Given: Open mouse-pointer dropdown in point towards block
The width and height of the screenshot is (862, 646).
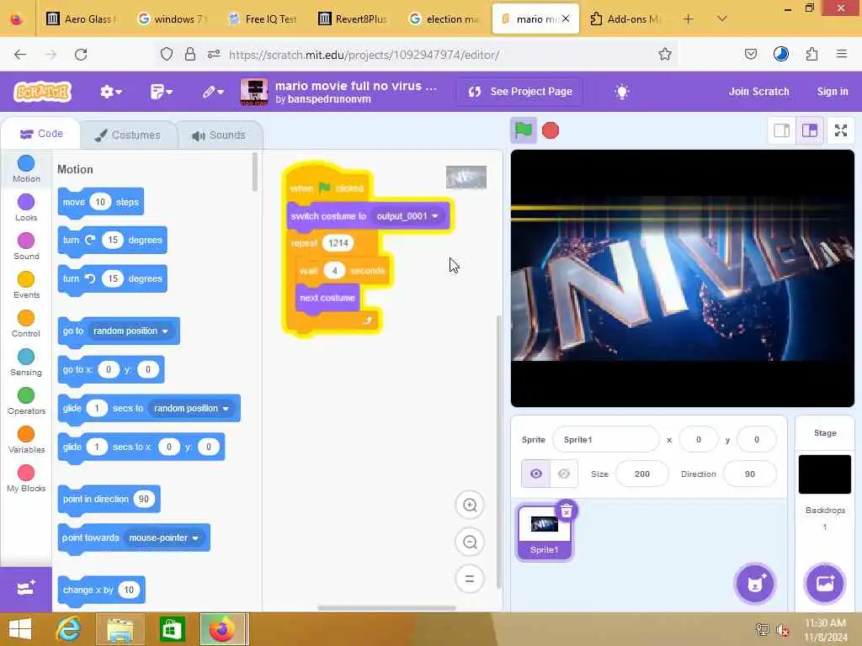Looking at the screenshot, I should pos(164,537).
